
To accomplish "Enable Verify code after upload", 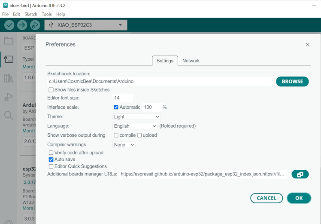I will [51, 153].
